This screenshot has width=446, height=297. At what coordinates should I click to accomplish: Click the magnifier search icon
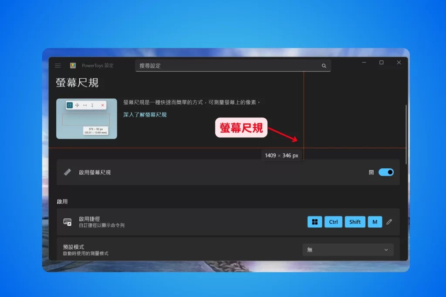coord(324,66)
